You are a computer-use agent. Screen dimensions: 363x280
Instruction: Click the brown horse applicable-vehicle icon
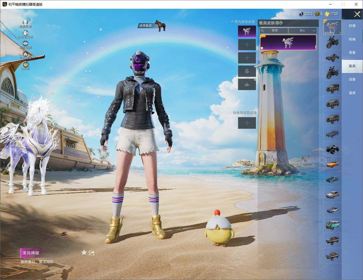160,25
